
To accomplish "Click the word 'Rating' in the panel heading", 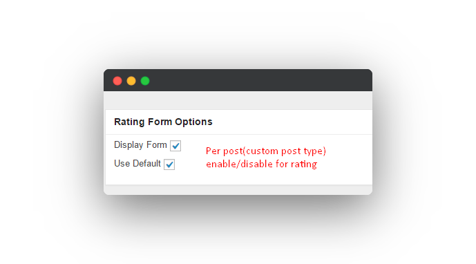I will click(129, 122).
